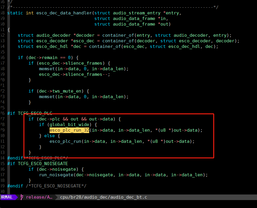257x208 pixels.
Task: Place cursor on highlighted esco_plc_run_32
Action: 69,130
